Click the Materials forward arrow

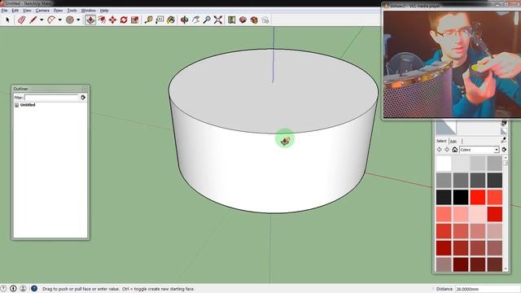pos(447,150)
